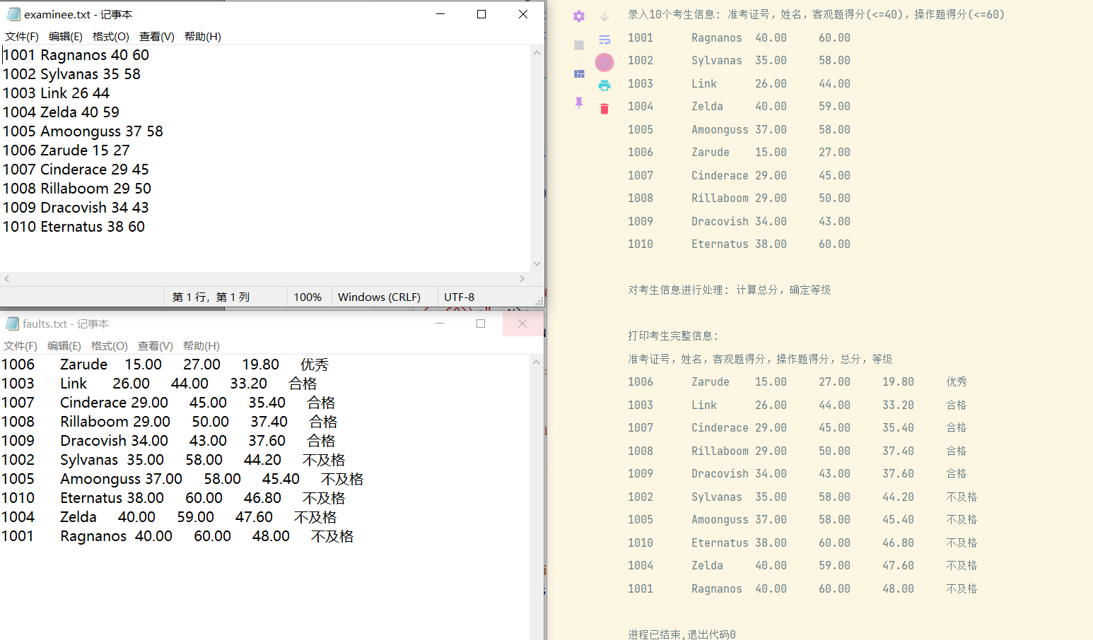Maximize the examinee.txt Notepad window
Screen dimensions: 1093x640
[x=481, y=14]
